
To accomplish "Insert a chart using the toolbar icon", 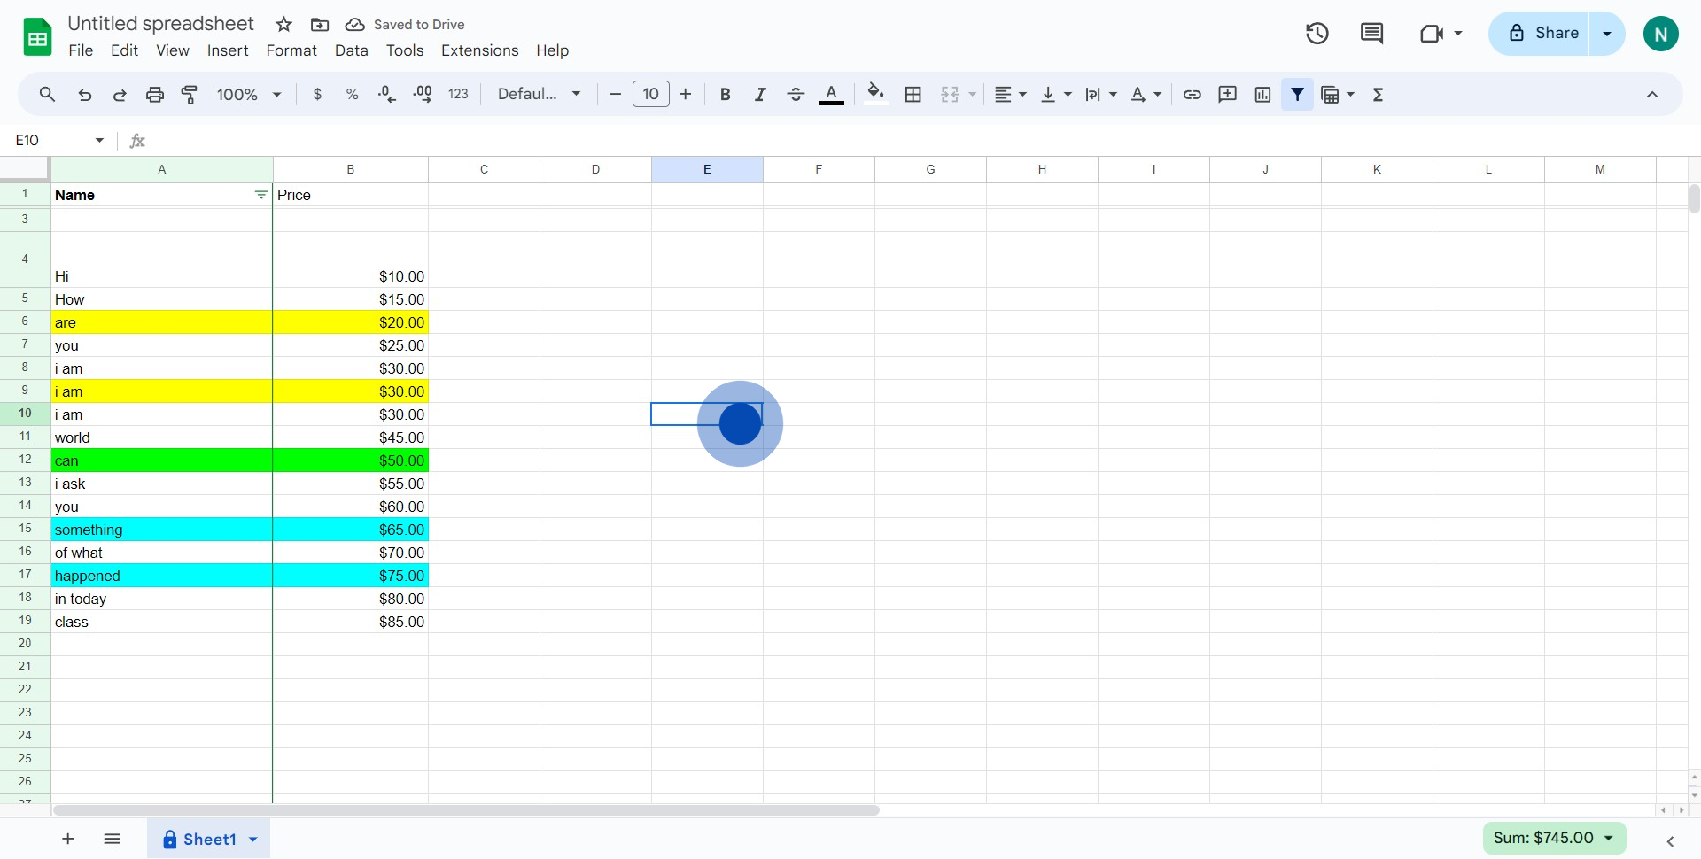I will point(1262,95).
